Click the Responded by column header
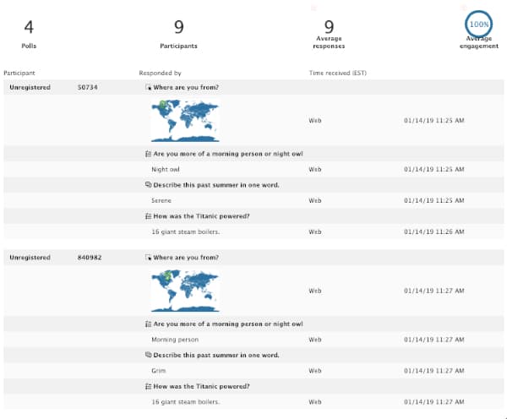 (x=160, y=73)
